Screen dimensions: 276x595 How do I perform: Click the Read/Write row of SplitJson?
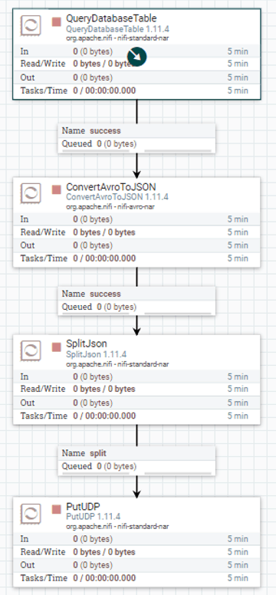click(136, 390)
